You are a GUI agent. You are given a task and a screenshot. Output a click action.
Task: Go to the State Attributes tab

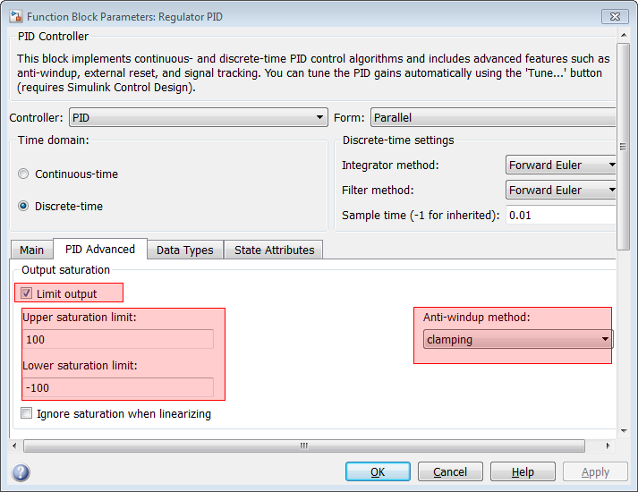pyautogui.click(x=274, y=250)
